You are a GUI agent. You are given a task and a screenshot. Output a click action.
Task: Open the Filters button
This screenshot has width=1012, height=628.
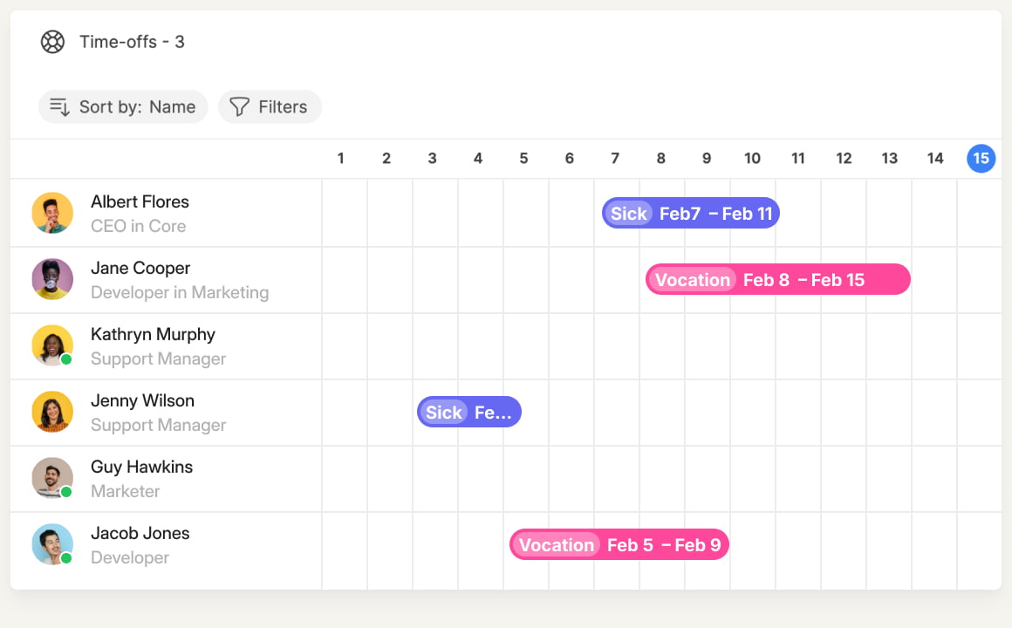[270, 106]
